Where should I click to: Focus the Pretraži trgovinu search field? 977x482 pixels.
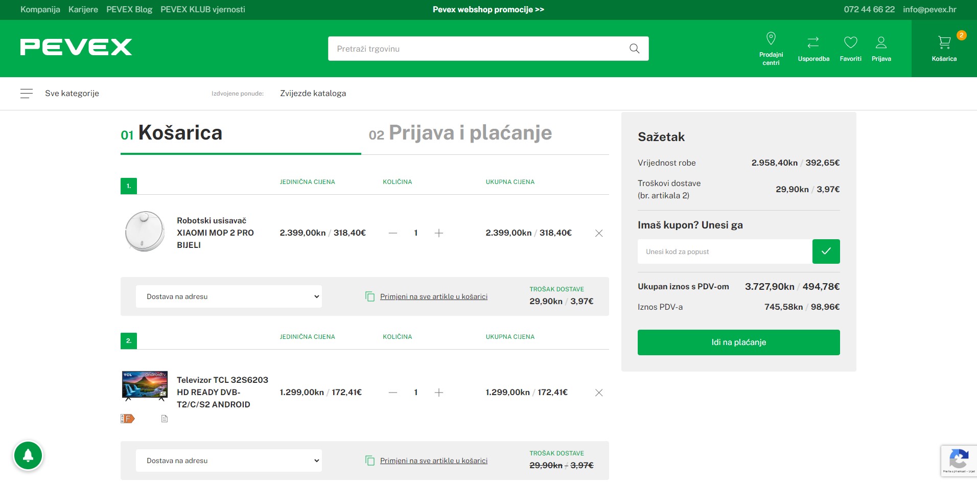coord(478,49)
